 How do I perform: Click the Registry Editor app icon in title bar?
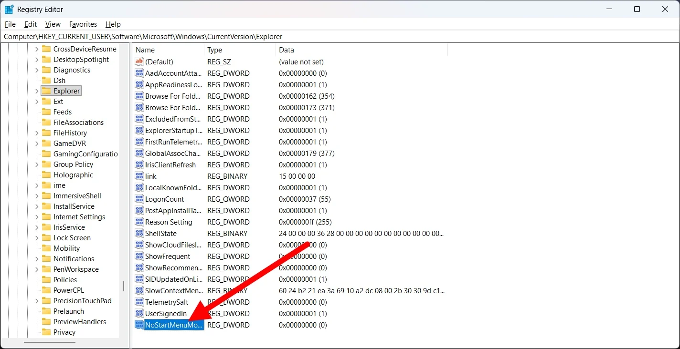(x=9, y=10)
